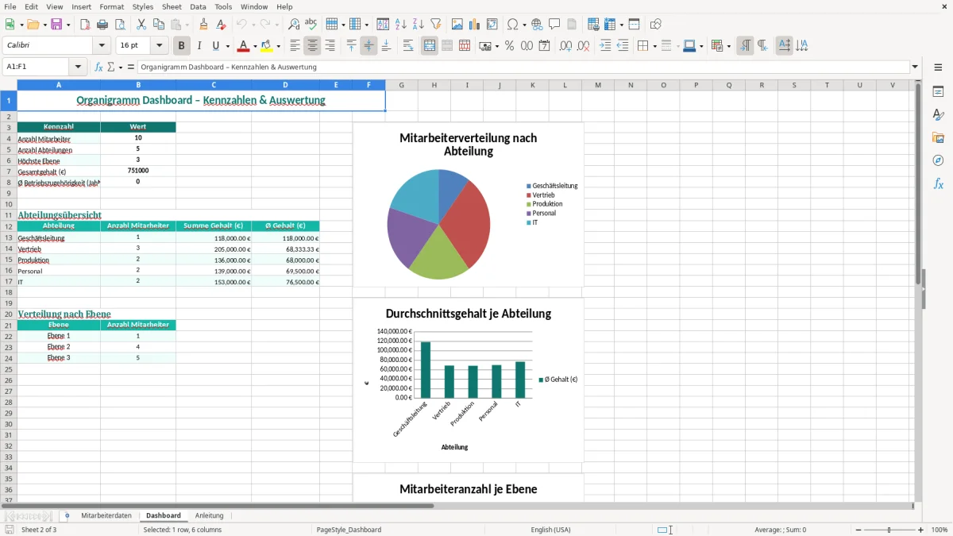The height and width of the screenshot is (536, 953).
Task: Select the pie chart Mitarbeiterverteilung nach Abteilung
Action: [x=469, y=204]
